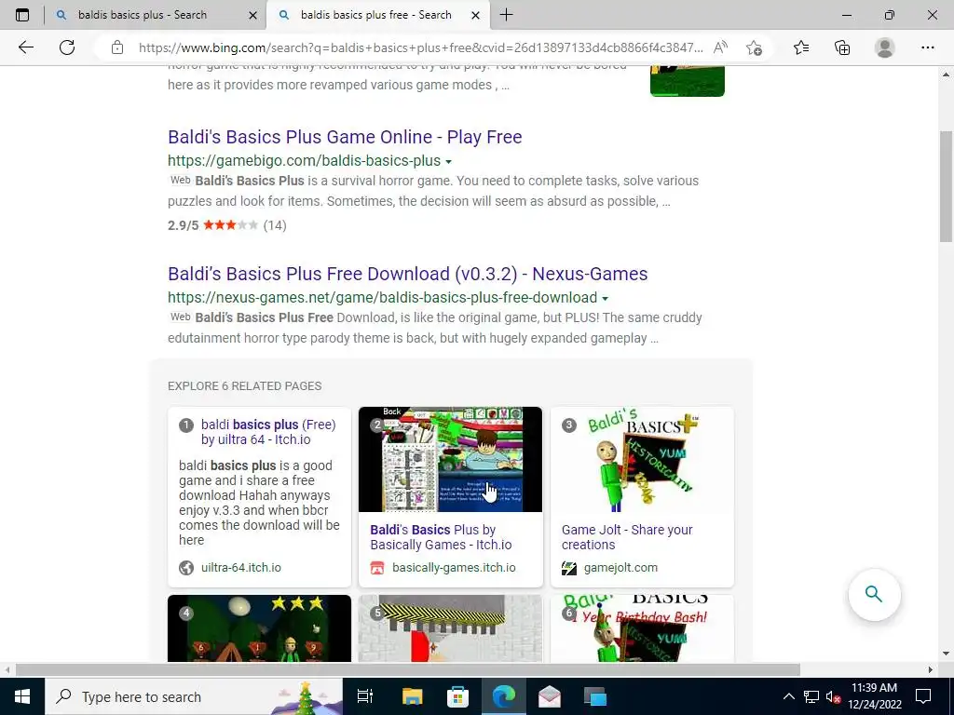Open 'Game Jolt - Share your creations' link
This screenshot has height=715, width=954.
627,537
